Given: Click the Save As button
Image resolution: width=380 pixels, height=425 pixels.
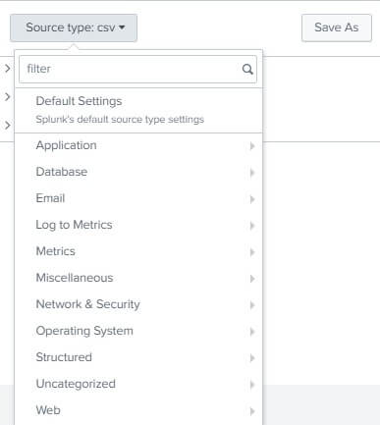Looking at the screenshot, I should pyautogui.click(x=337, y=27).
